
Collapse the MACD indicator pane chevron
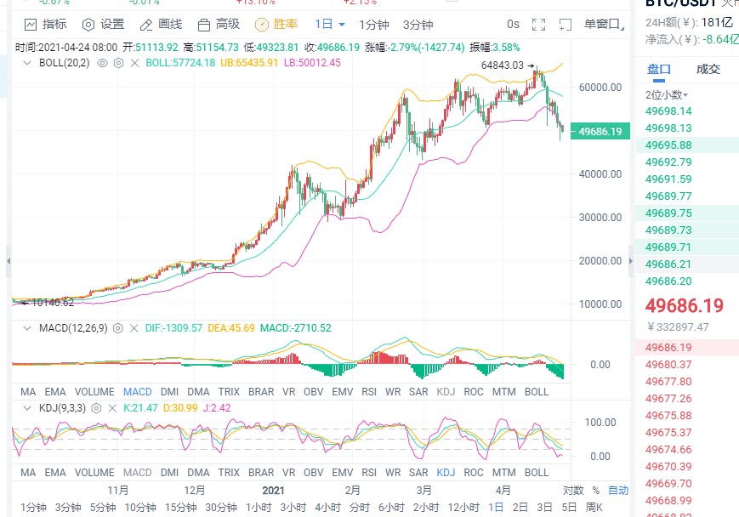(26, 327)
